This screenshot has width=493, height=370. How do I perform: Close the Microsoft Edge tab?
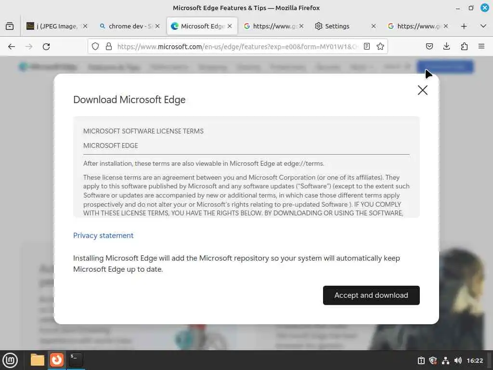click(x=230, y=26)
